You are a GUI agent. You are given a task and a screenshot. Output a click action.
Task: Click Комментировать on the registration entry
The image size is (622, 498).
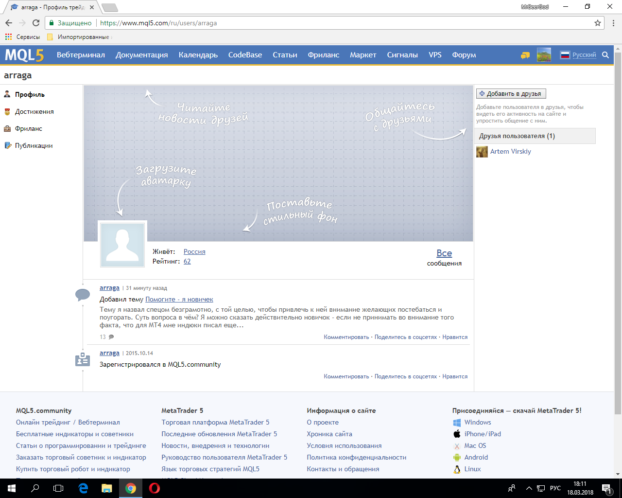pos(346,376)
